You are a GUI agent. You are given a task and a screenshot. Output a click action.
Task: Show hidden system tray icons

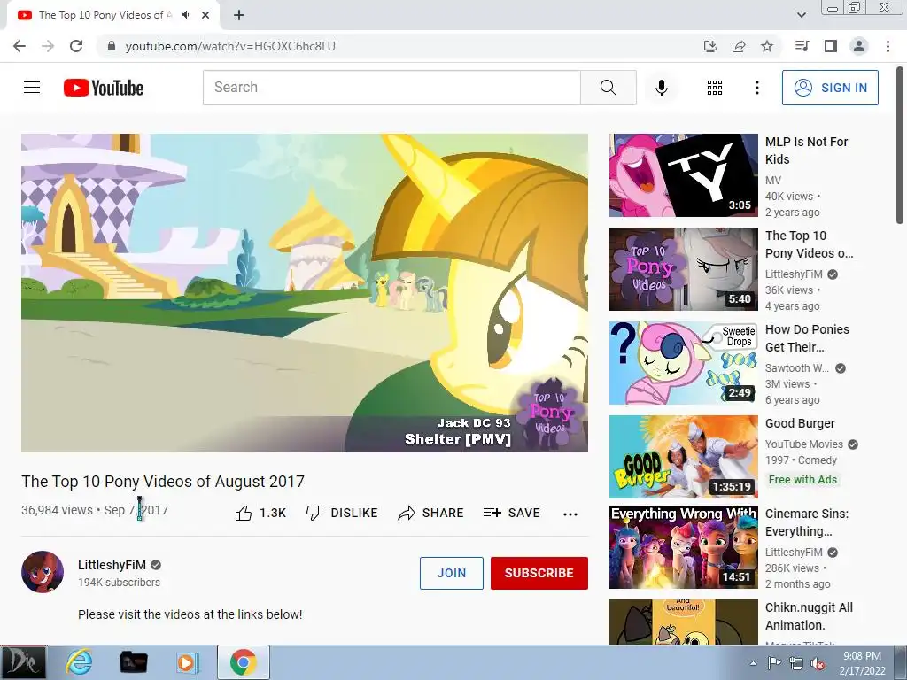[753, 664]
